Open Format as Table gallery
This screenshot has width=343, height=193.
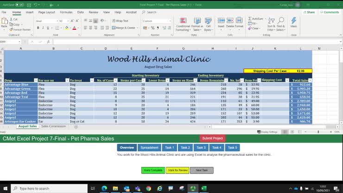tap(197, 24)
